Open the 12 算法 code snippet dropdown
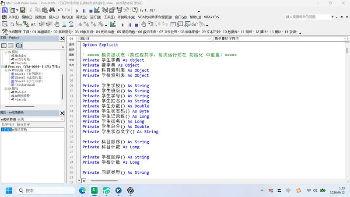Viewport: 350px width, 197px height. tap(262, 32)
